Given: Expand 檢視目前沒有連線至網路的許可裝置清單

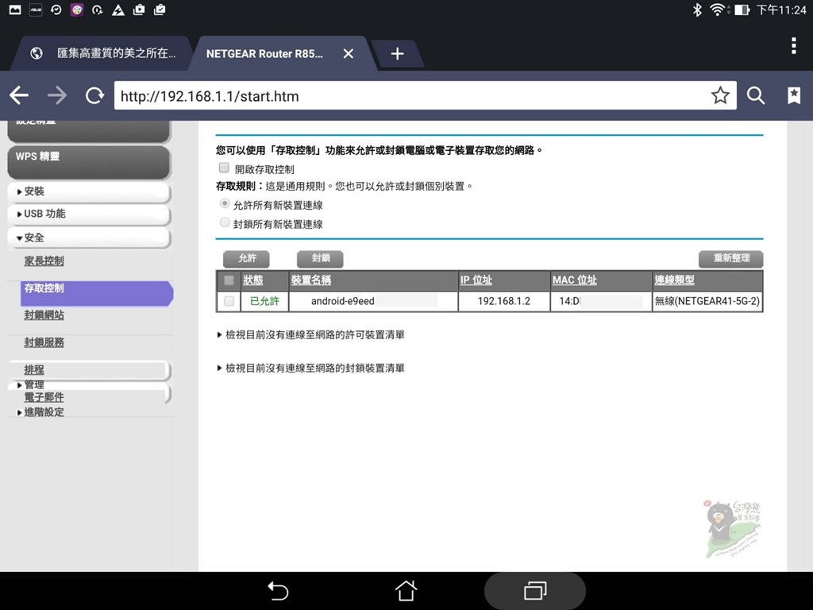Looking at the screenshot, I should tap(310, 335).
